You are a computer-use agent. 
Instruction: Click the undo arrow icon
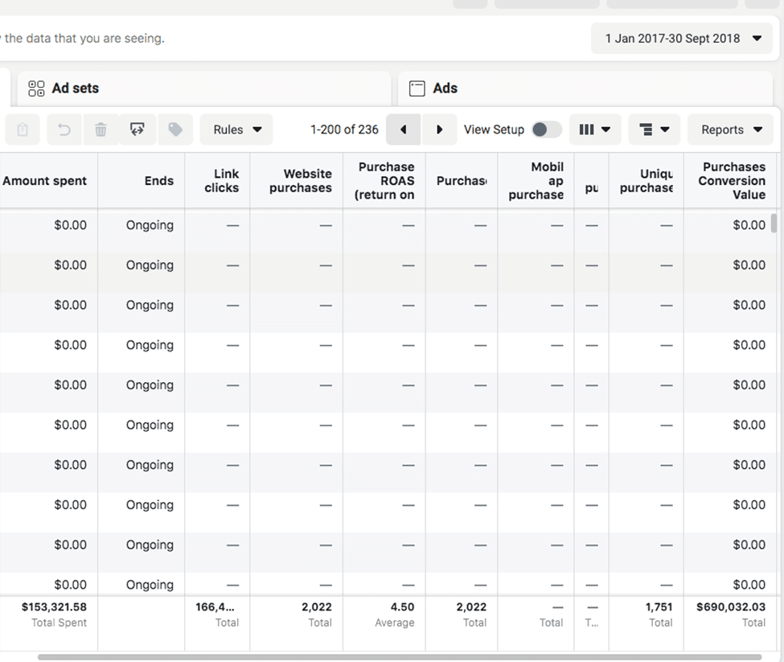pyautogui.click(x=64, y=130)
